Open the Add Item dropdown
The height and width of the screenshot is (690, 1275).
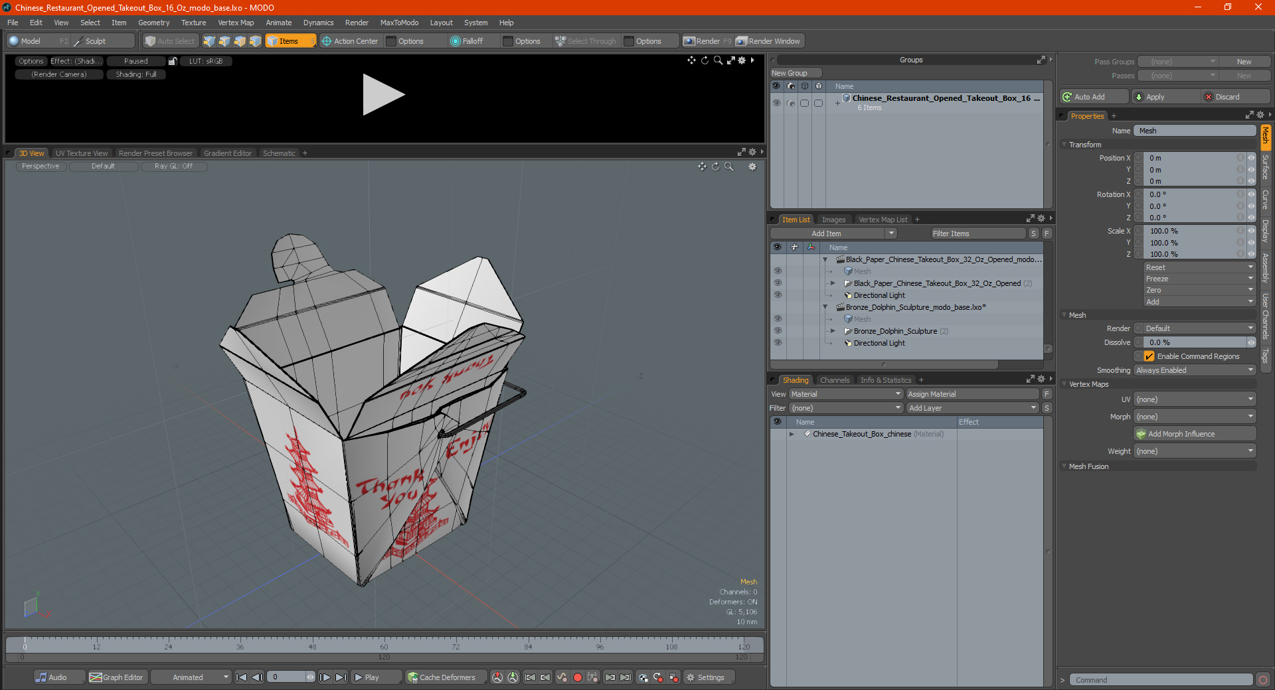(x=833, y=234)
